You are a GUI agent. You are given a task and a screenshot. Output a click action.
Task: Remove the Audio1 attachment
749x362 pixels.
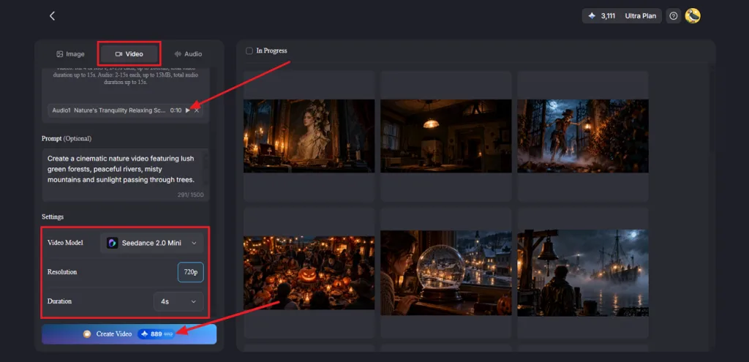point(197,110)
